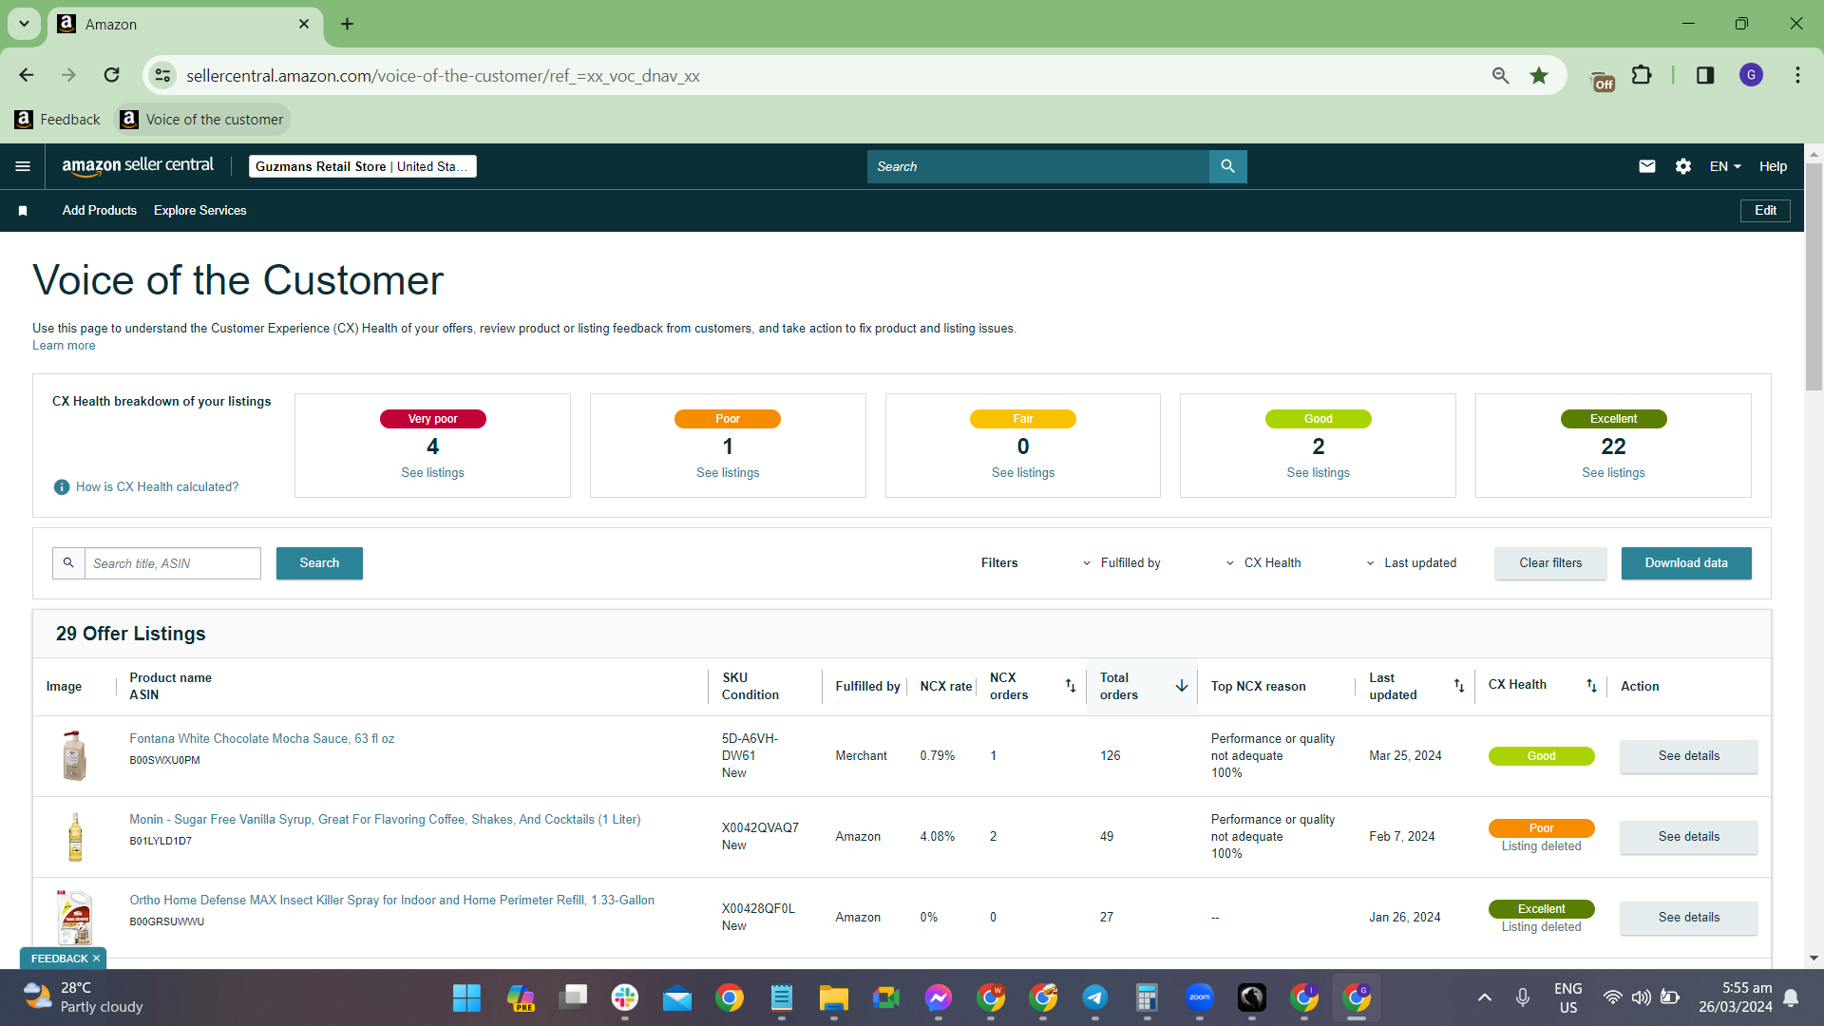The height and width of the screenshot is (1026, 1824).
Task: Click the bookmark star in the address bar
Action: point(1539,75)
